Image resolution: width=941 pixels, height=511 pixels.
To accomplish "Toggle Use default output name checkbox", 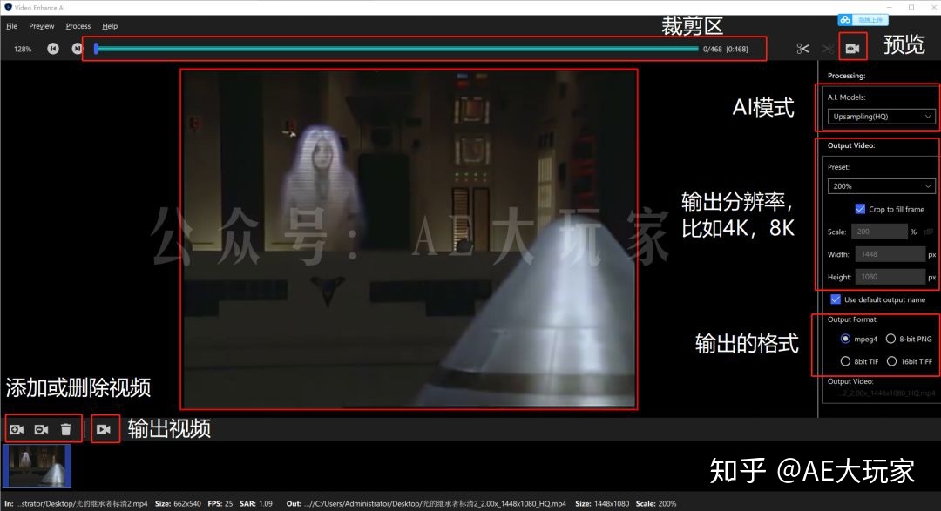I will 836,299.
